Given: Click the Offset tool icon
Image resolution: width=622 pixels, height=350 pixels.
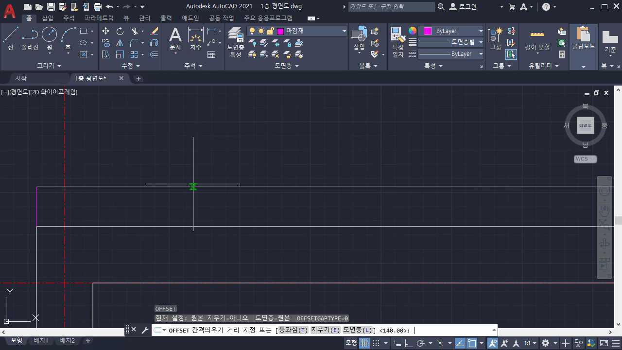Looking at the screenshot, I should point(155,54).
